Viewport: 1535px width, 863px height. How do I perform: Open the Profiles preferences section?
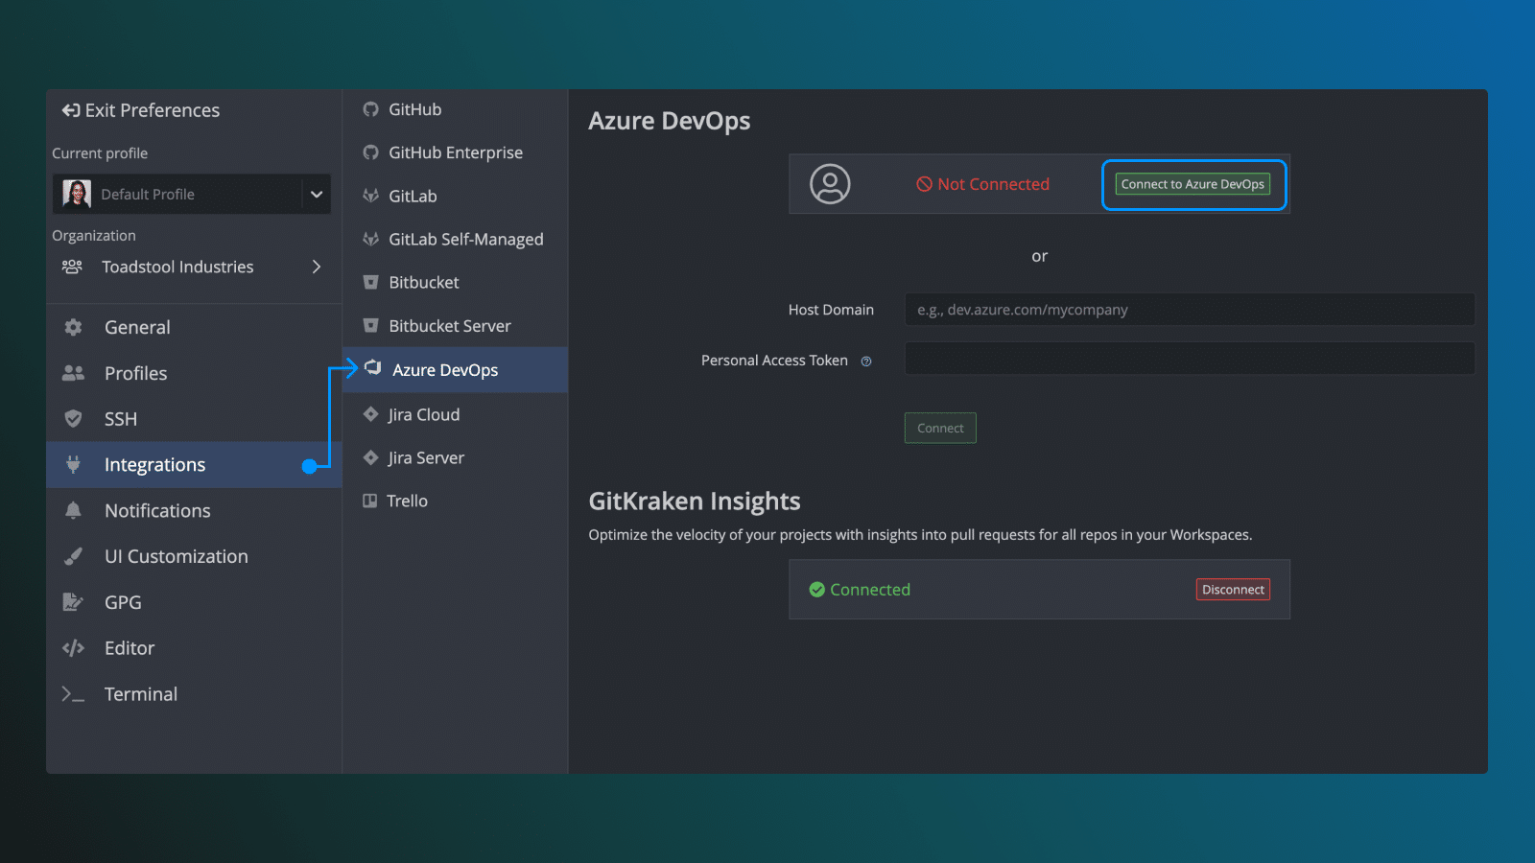click(194, 373)
